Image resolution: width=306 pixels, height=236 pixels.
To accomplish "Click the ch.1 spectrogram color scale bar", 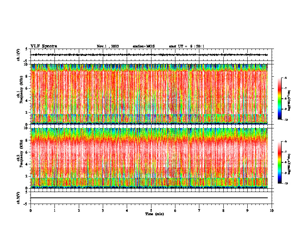I will [x=279, y=99].
